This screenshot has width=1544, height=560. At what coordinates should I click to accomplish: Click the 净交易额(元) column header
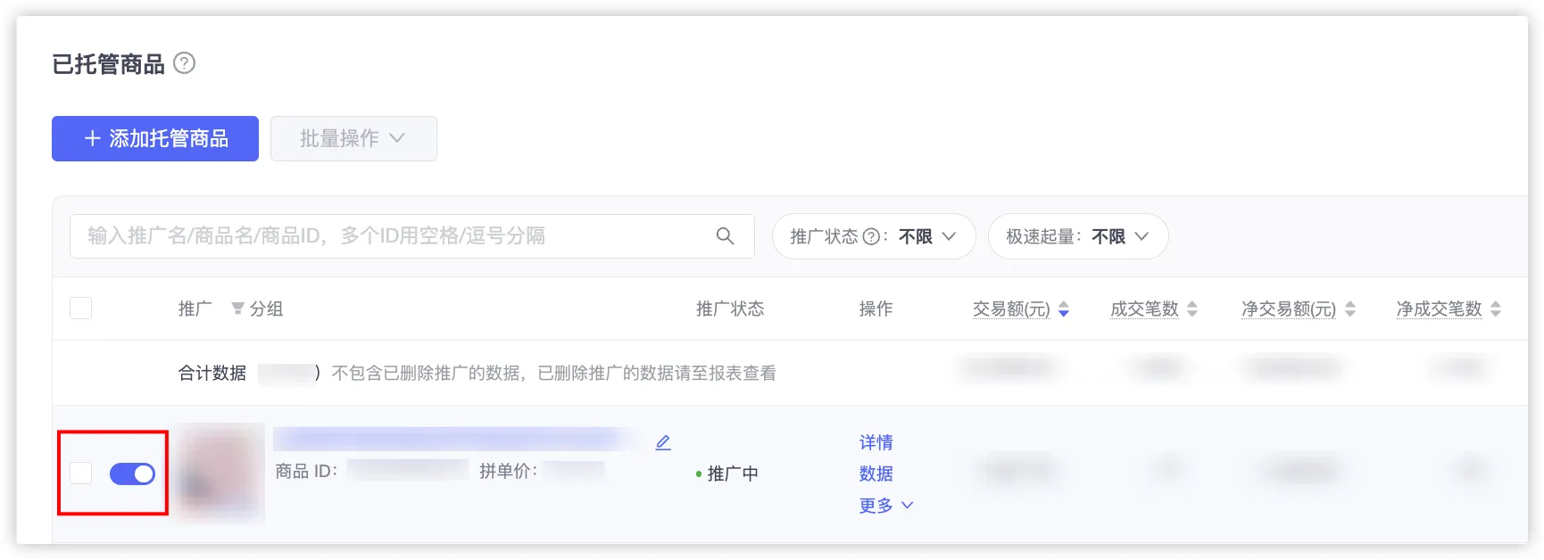pos(1289,309)
